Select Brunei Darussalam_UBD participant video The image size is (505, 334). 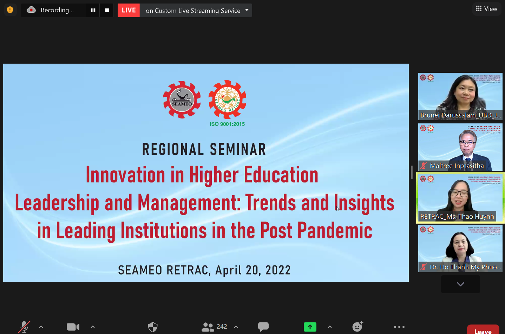[x=460, y=96]
